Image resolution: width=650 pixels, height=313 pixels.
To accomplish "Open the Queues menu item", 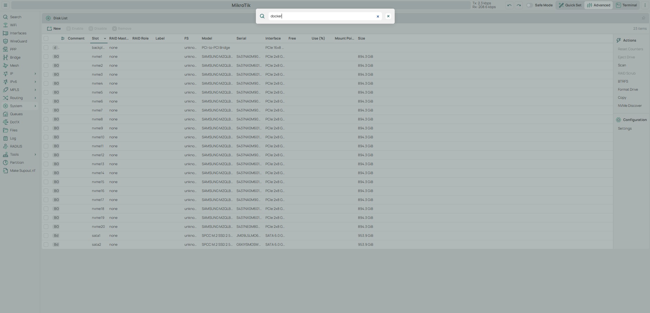I will [x=16, y=114].
